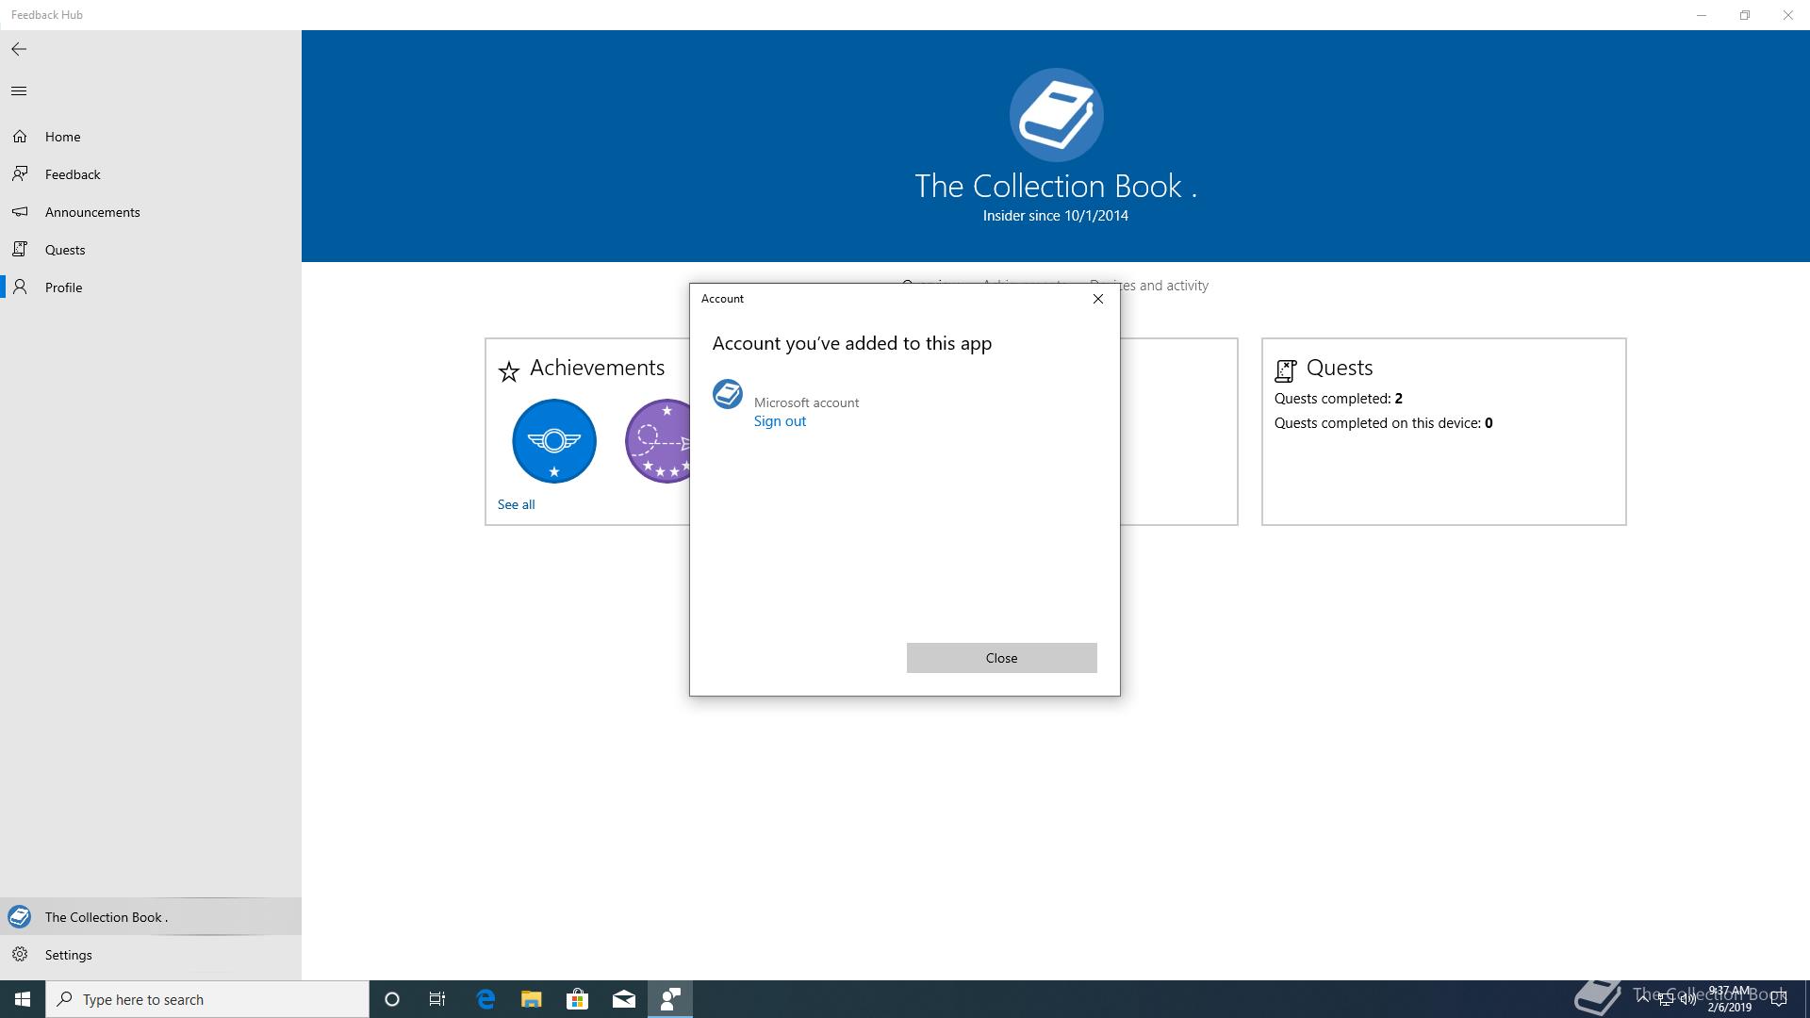Click Feedback Hub taskbar icon
This screenshot has width=1810, height=1018.
point(670,999)
